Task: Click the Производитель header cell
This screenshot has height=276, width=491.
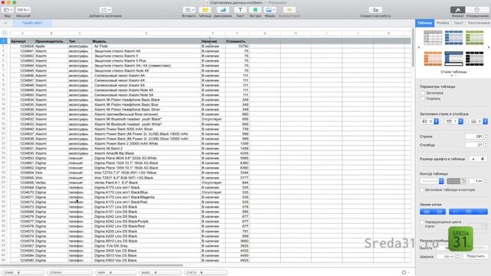Action: (51, 41)
